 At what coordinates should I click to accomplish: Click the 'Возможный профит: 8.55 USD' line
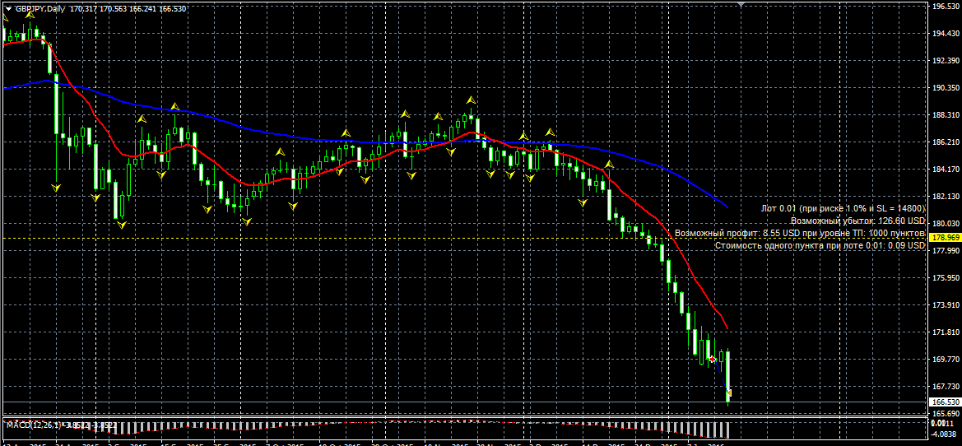click(800, 233)
